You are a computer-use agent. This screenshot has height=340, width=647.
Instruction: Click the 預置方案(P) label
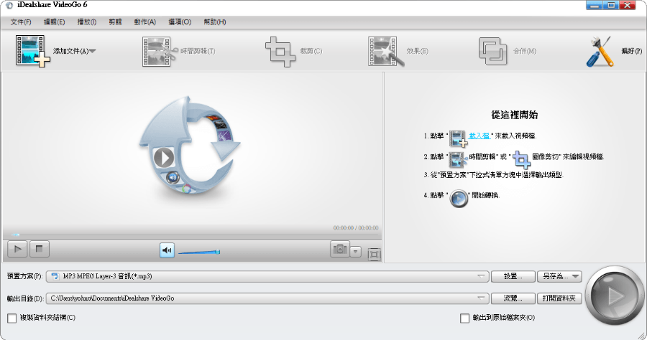click(x=24, y=276)
